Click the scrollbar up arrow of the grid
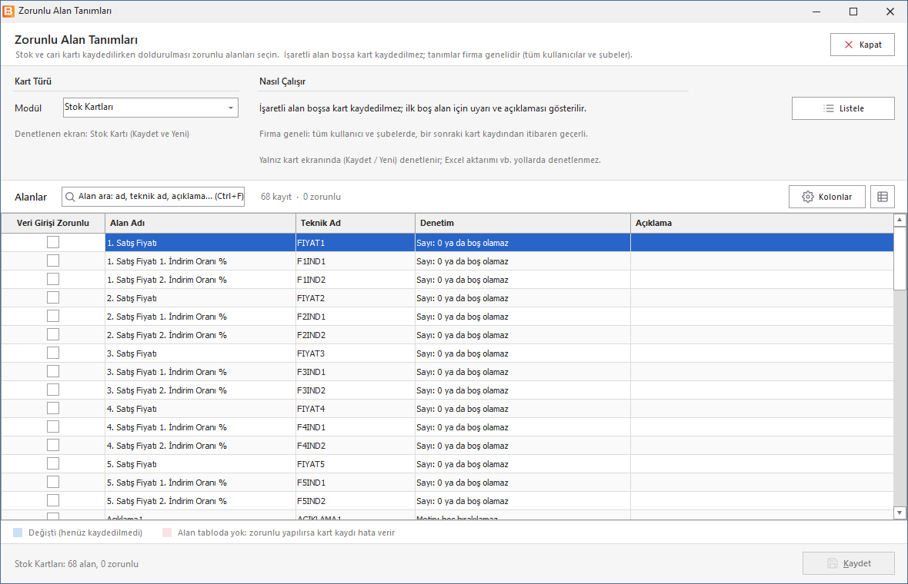This screenshot has height=584, width=908. pos(900,220)
